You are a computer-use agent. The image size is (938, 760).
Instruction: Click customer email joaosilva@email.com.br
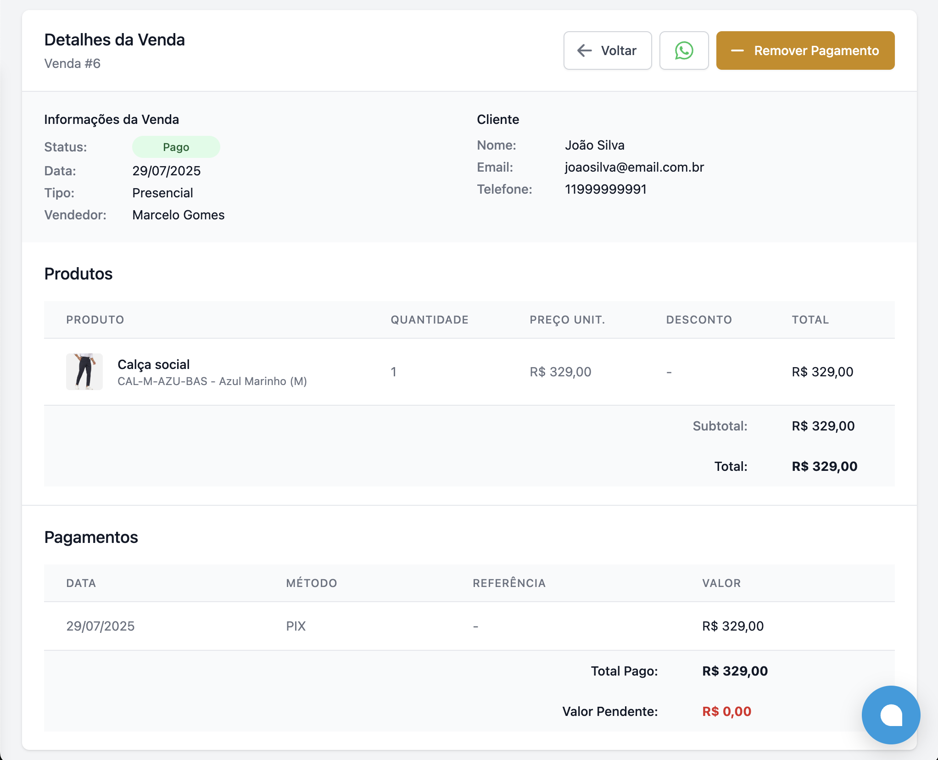[634, 168]
